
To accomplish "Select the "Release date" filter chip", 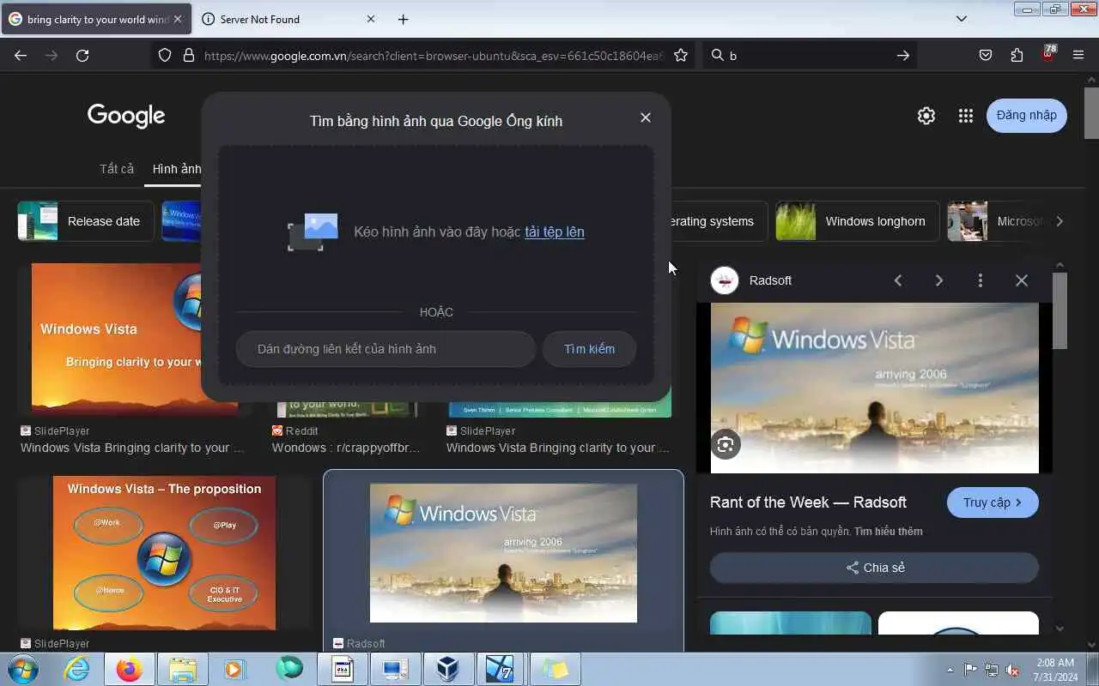I will [86, 221].
